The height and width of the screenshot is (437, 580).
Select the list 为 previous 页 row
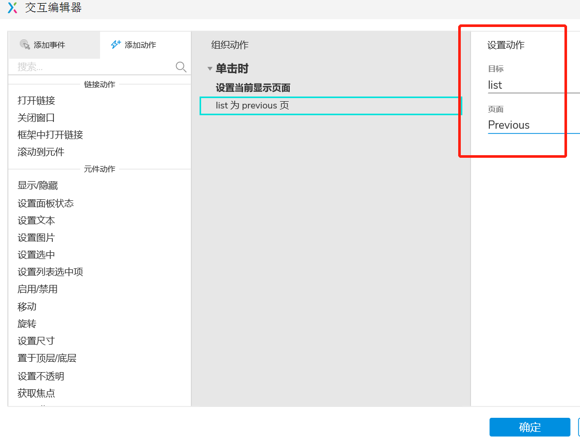(331, 106)
